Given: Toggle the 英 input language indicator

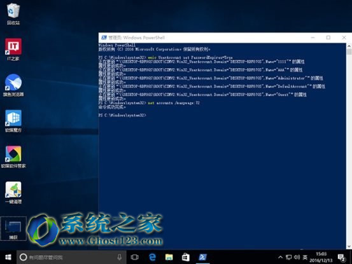Looking at the screenshot, I should click(x=305, y=257).
